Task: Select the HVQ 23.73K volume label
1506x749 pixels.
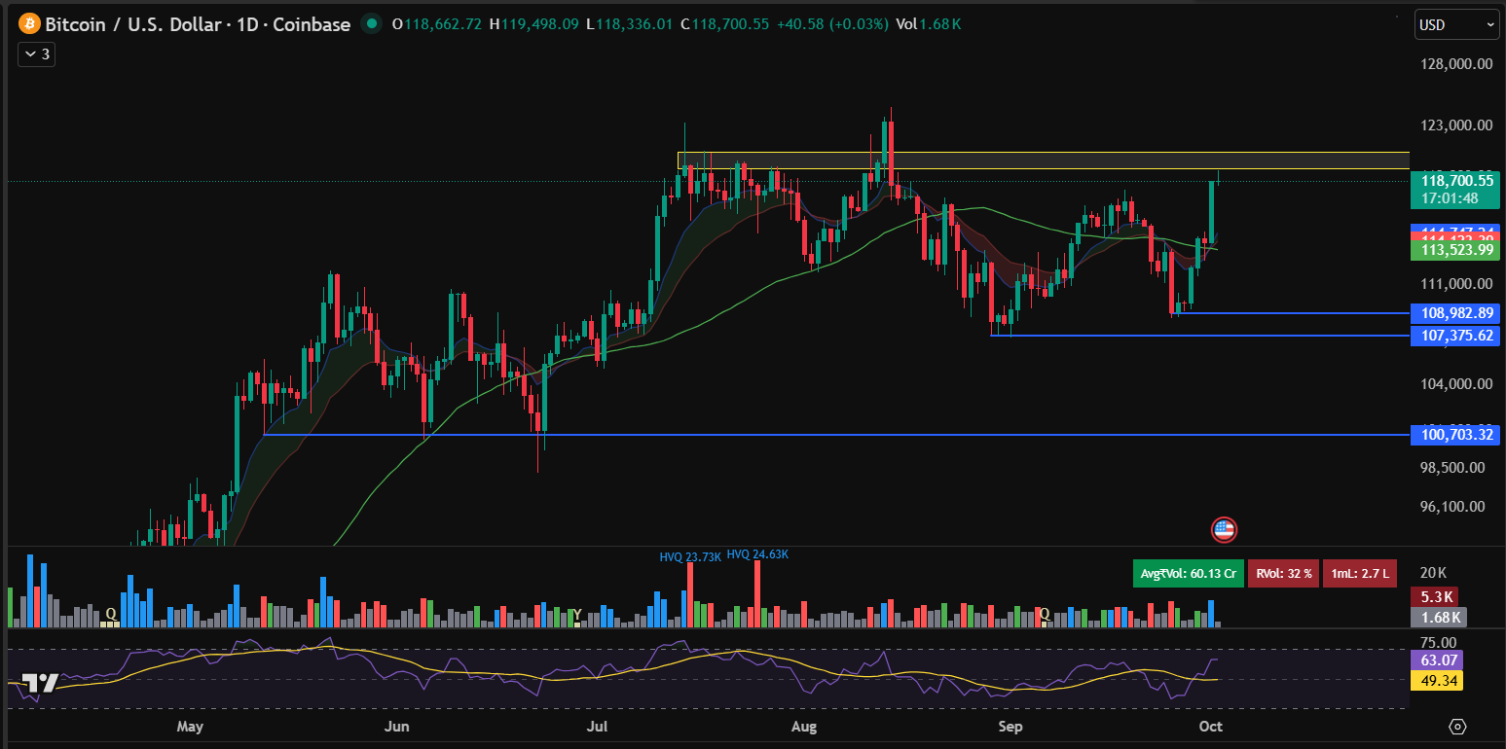Action: click(x=689, y=556)
